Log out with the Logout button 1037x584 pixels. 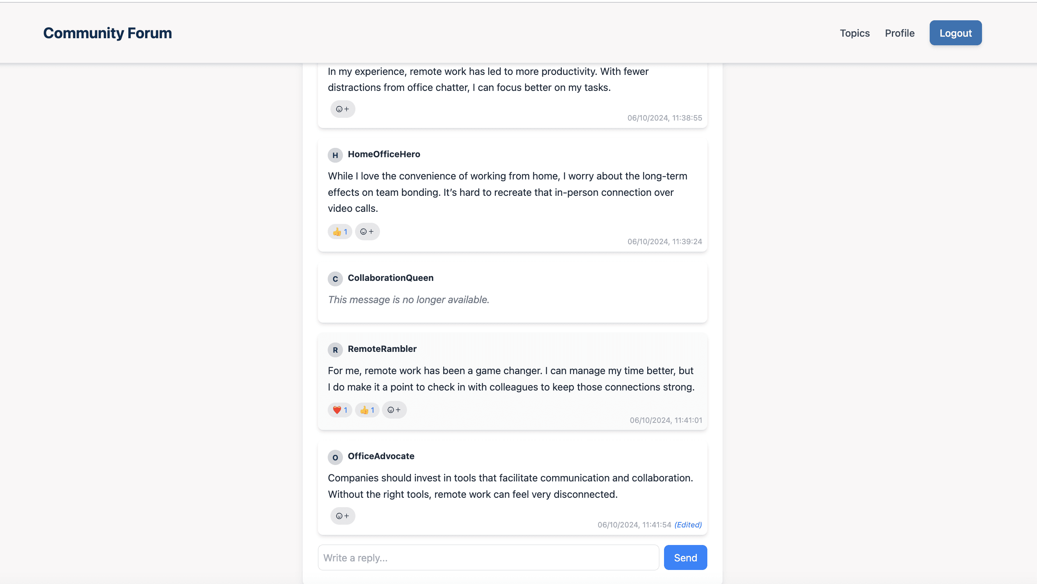955,33
